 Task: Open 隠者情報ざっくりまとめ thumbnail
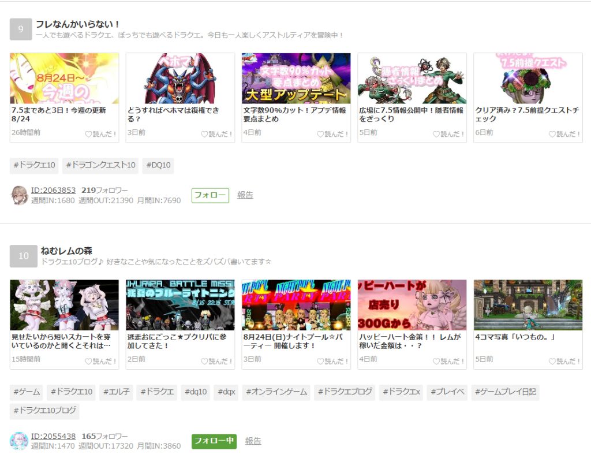[x=412, y=79]
